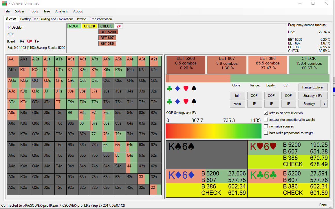Click the red heart icon in bottom suit row
Viewport: 335px width, 209px height.
click(186, 101)
